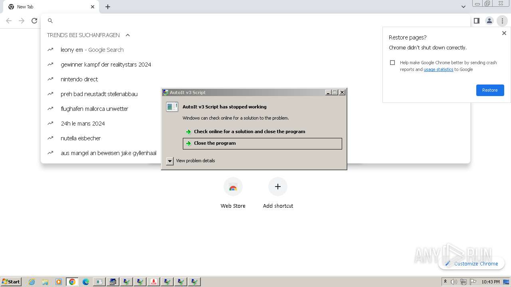Click trend arrow icon beside nintendo direct
The width and height of the screenshot is (511, 287).
pos(50,79)
